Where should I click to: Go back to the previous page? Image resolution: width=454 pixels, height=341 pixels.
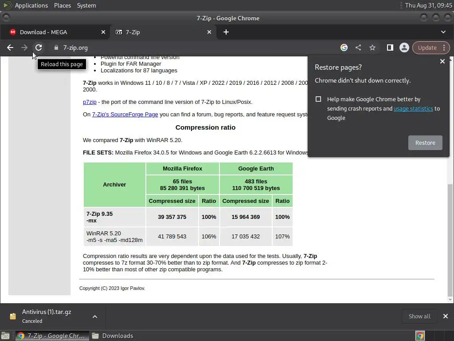coord(10,48)
